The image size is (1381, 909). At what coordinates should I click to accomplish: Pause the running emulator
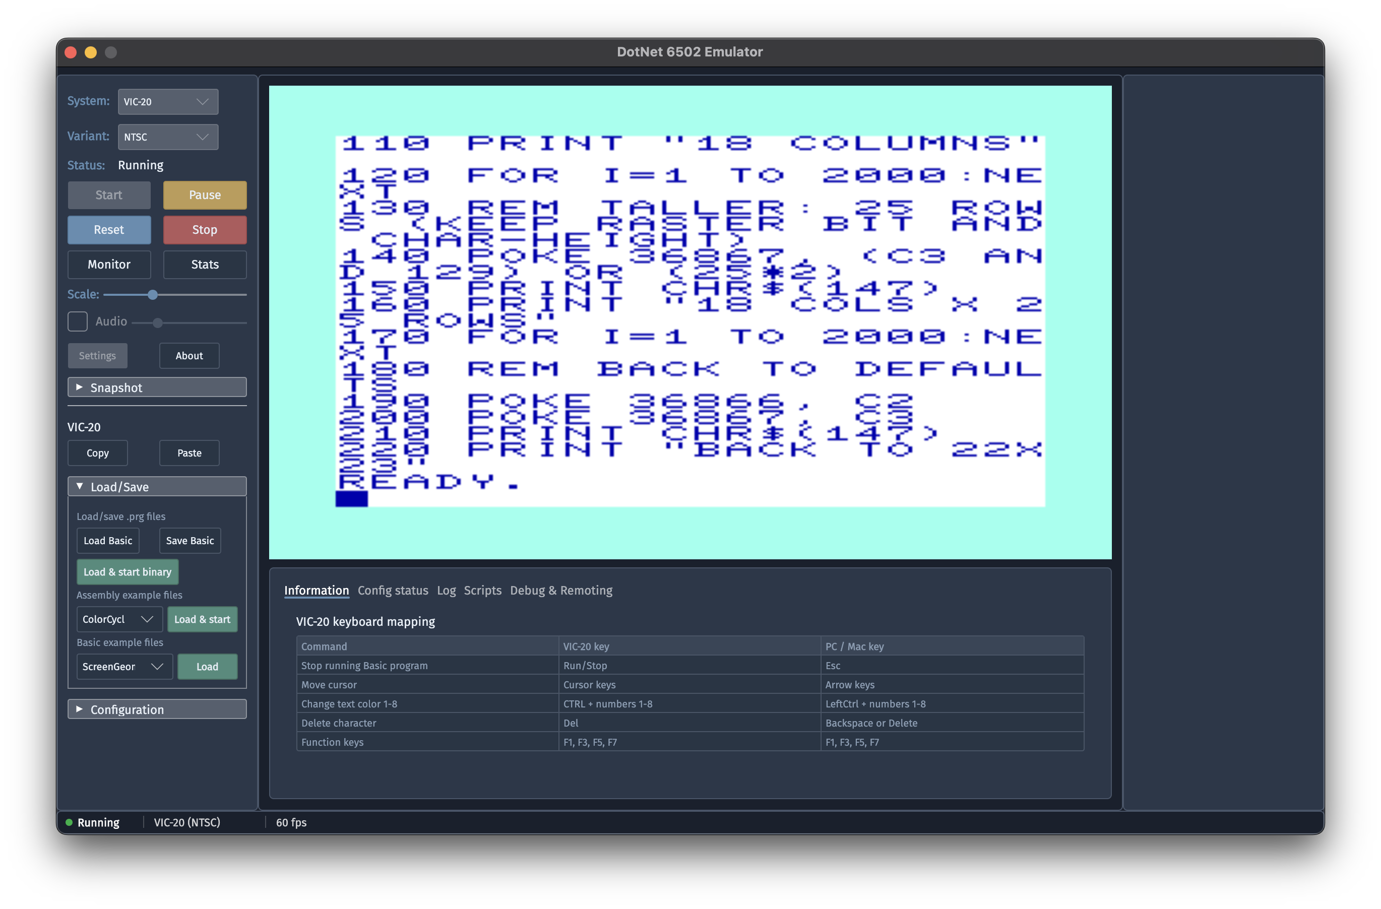(x=205, y=195)
